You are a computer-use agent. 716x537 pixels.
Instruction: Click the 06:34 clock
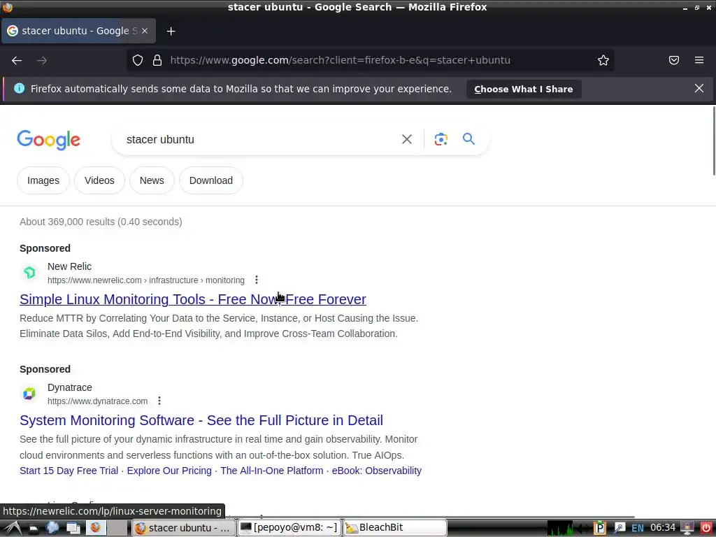(663, 528)
